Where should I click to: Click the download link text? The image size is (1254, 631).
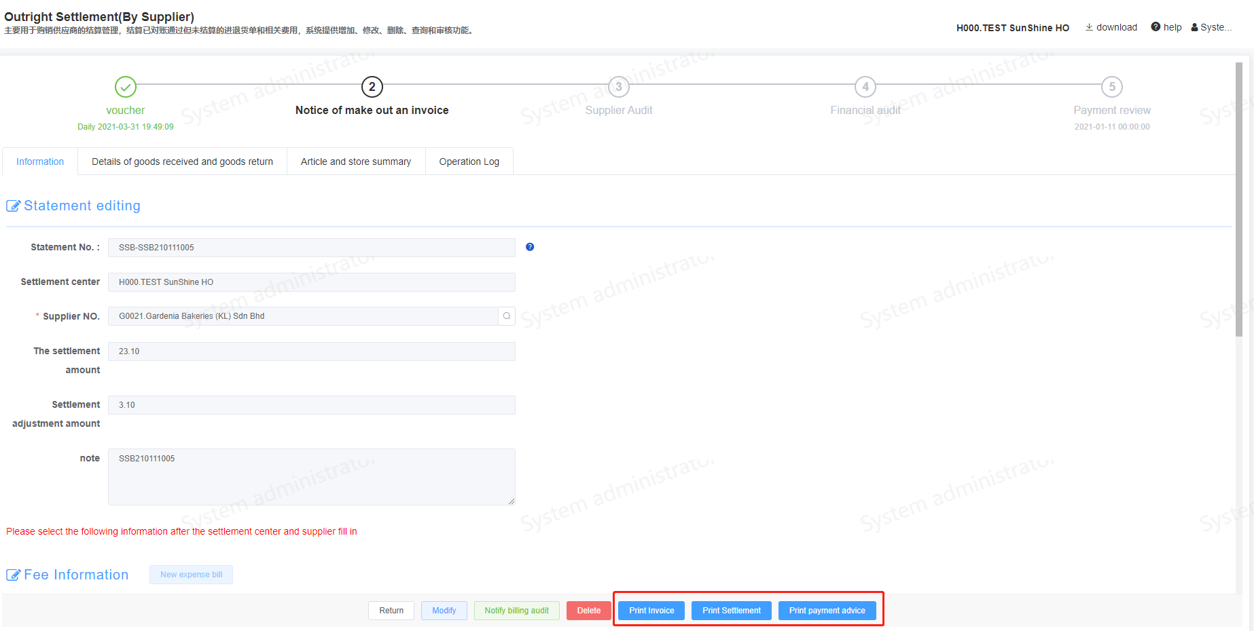click(1117, 27)
